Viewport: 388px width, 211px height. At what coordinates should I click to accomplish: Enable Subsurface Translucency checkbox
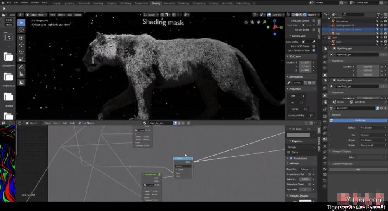(309, 184)
